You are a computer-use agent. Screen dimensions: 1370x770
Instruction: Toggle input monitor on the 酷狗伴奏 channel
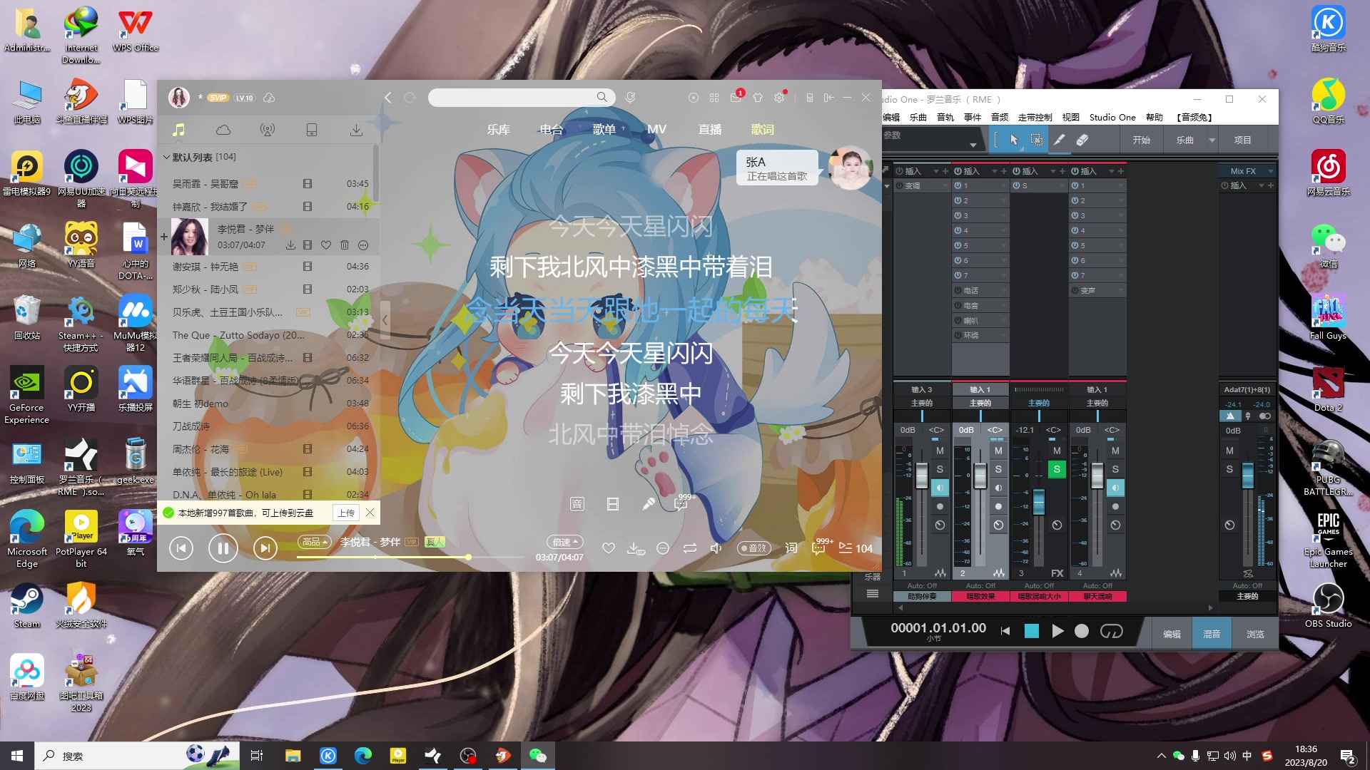tap(940, 488)
